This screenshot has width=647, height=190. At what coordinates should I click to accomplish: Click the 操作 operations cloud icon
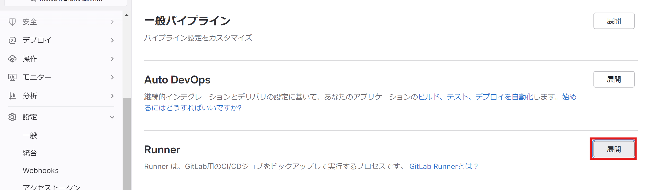click(12, 59)
